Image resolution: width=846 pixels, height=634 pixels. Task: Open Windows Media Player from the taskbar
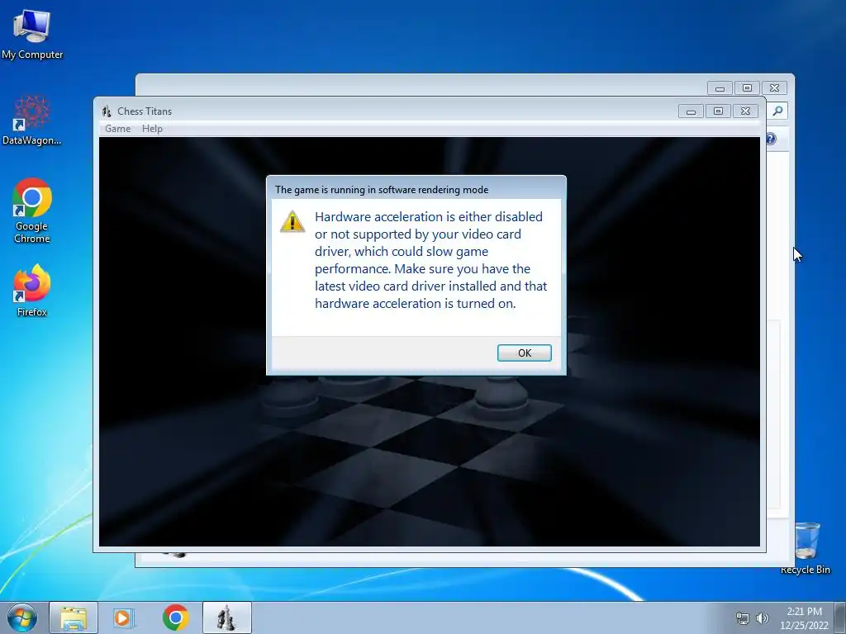pyautogui.click(x=124, y=617)
